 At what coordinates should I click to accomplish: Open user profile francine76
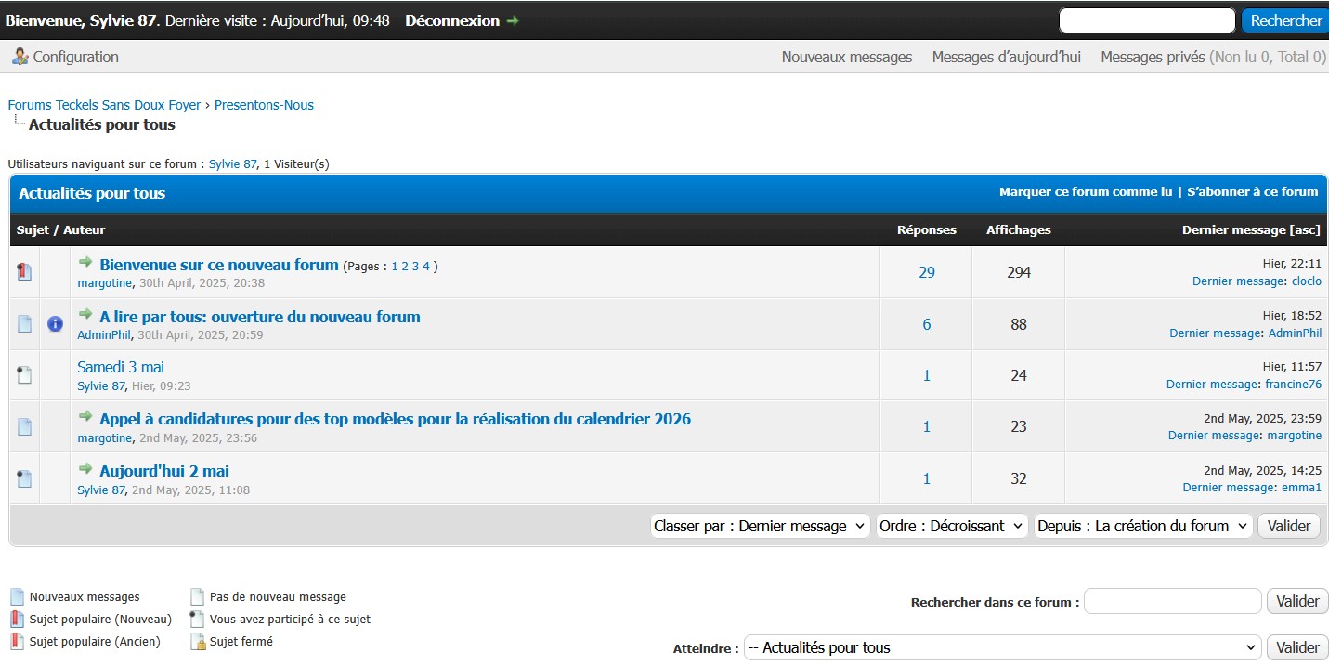(1293, 385)
